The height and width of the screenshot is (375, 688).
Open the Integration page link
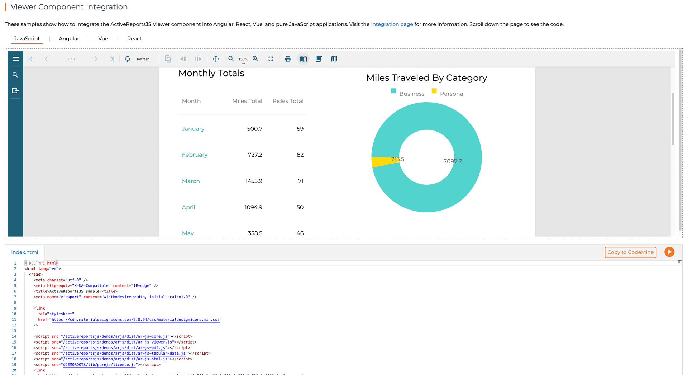pyautogui.click(x=392, y=24)
